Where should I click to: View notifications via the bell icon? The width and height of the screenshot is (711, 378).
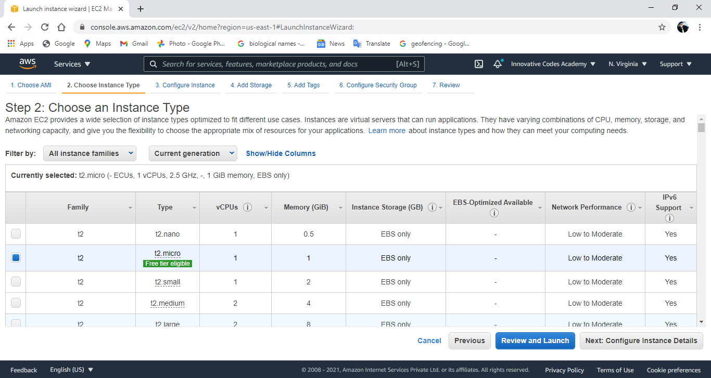[x=498, y=63]
